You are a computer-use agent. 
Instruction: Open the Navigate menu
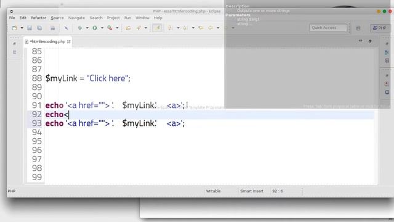tap(76, 18)
